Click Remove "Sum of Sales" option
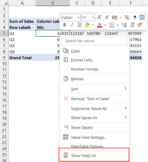Viewport: 148px width, 162px height. click(94, 99)
